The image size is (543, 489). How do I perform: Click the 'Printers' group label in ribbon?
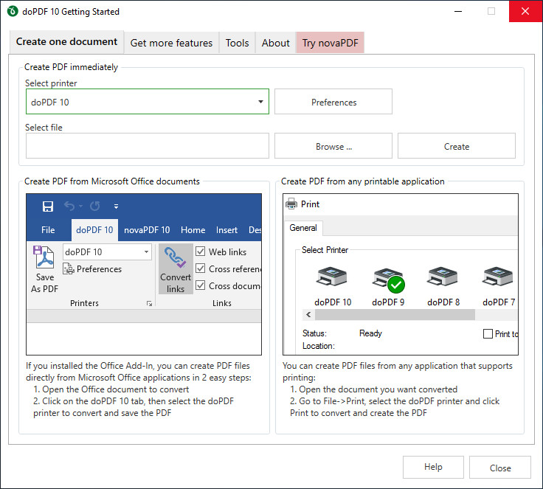85,303
